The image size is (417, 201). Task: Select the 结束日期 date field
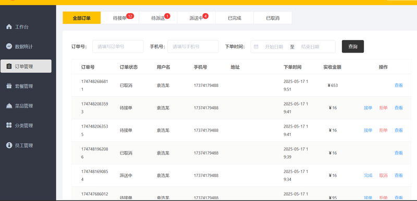click(310, 47)
